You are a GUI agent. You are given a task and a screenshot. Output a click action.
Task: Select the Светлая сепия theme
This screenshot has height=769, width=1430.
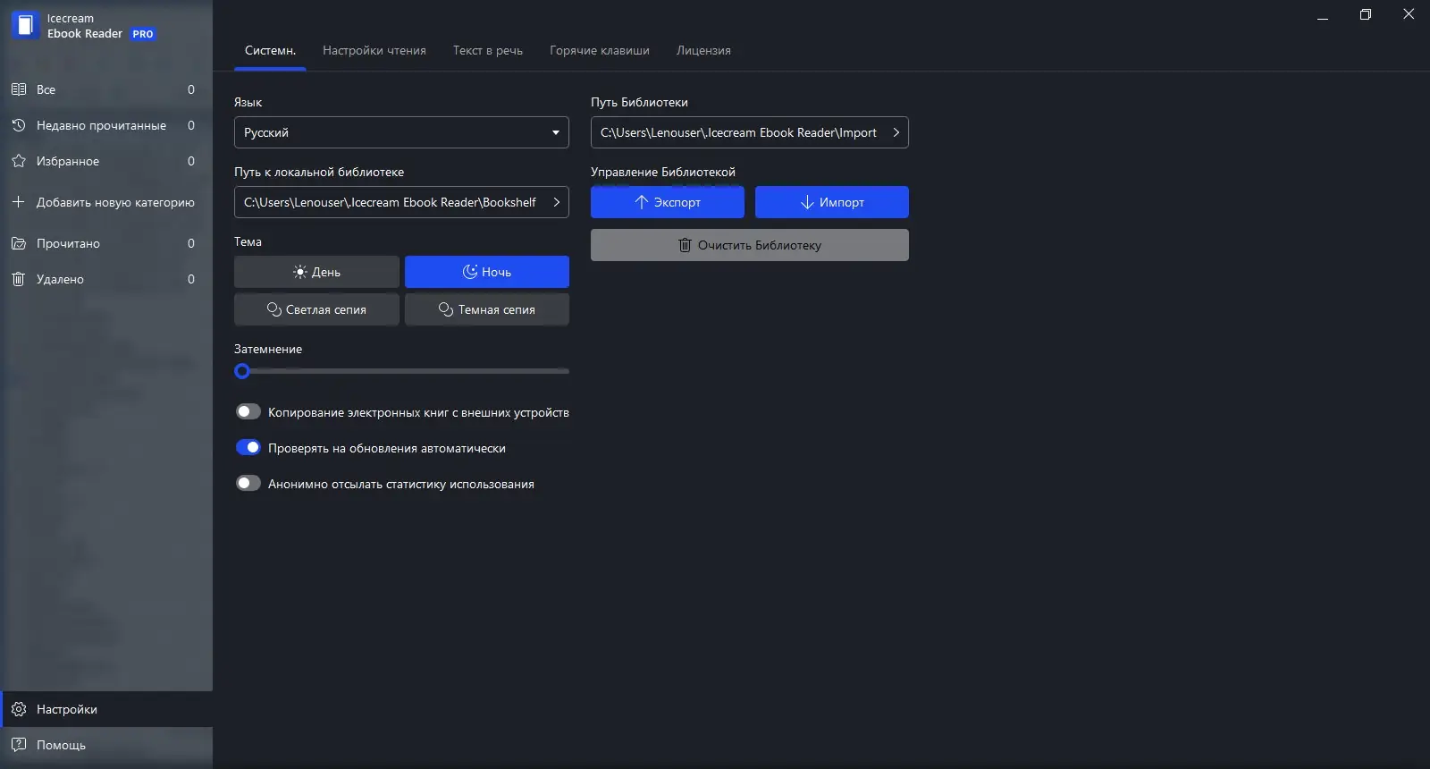pos(316,309)
